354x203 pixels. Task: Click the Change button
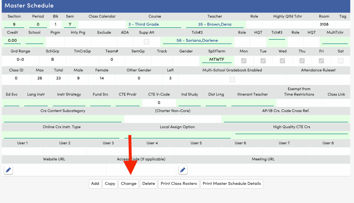(129, 184)
